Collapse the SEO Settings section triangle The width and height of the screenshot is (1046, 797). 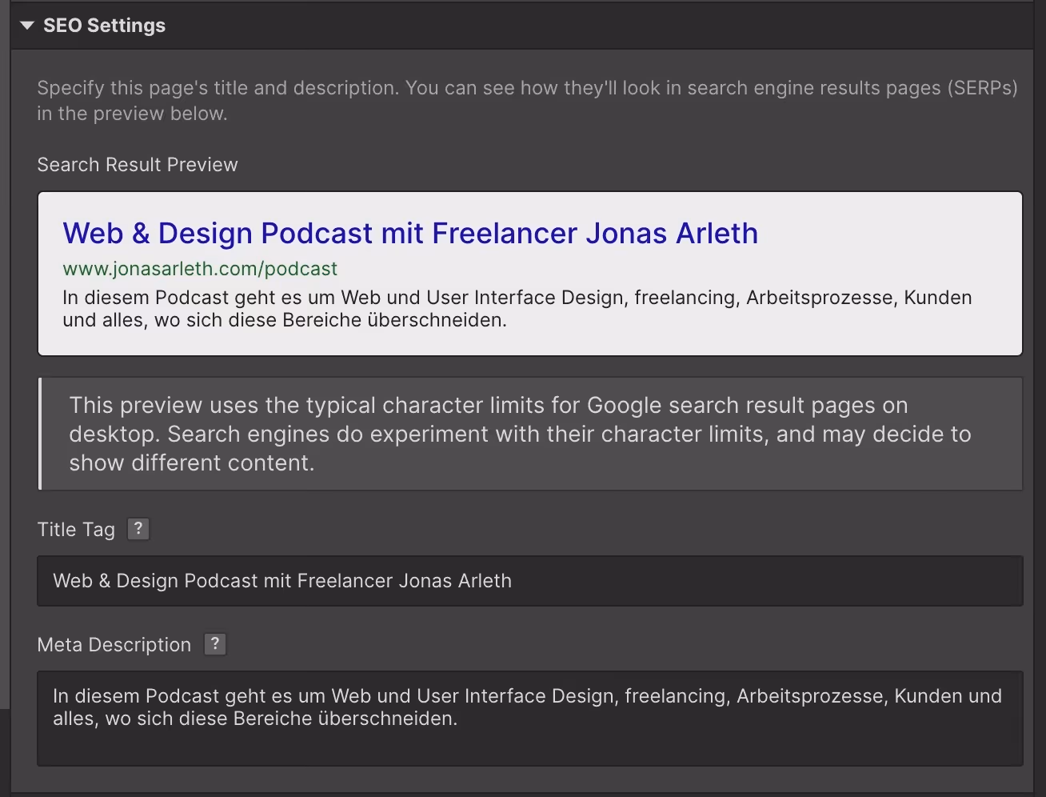point(27,26)
